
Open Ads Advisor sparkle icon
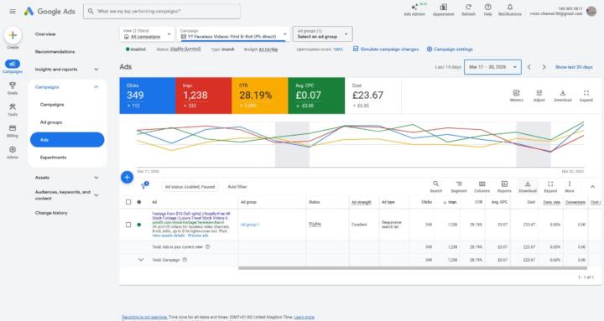pos(414,8)
